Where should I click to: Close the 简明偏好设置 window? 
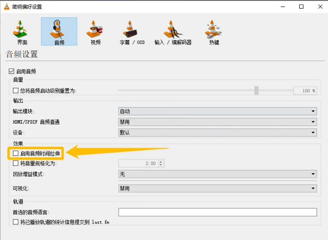tap(320, 7)
